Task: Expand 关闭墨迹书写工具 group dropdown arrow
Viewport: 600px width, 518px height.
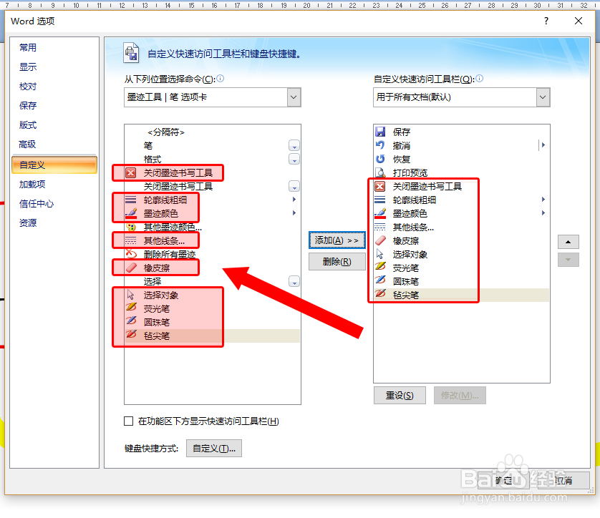Action: click(x=294, y=186)
